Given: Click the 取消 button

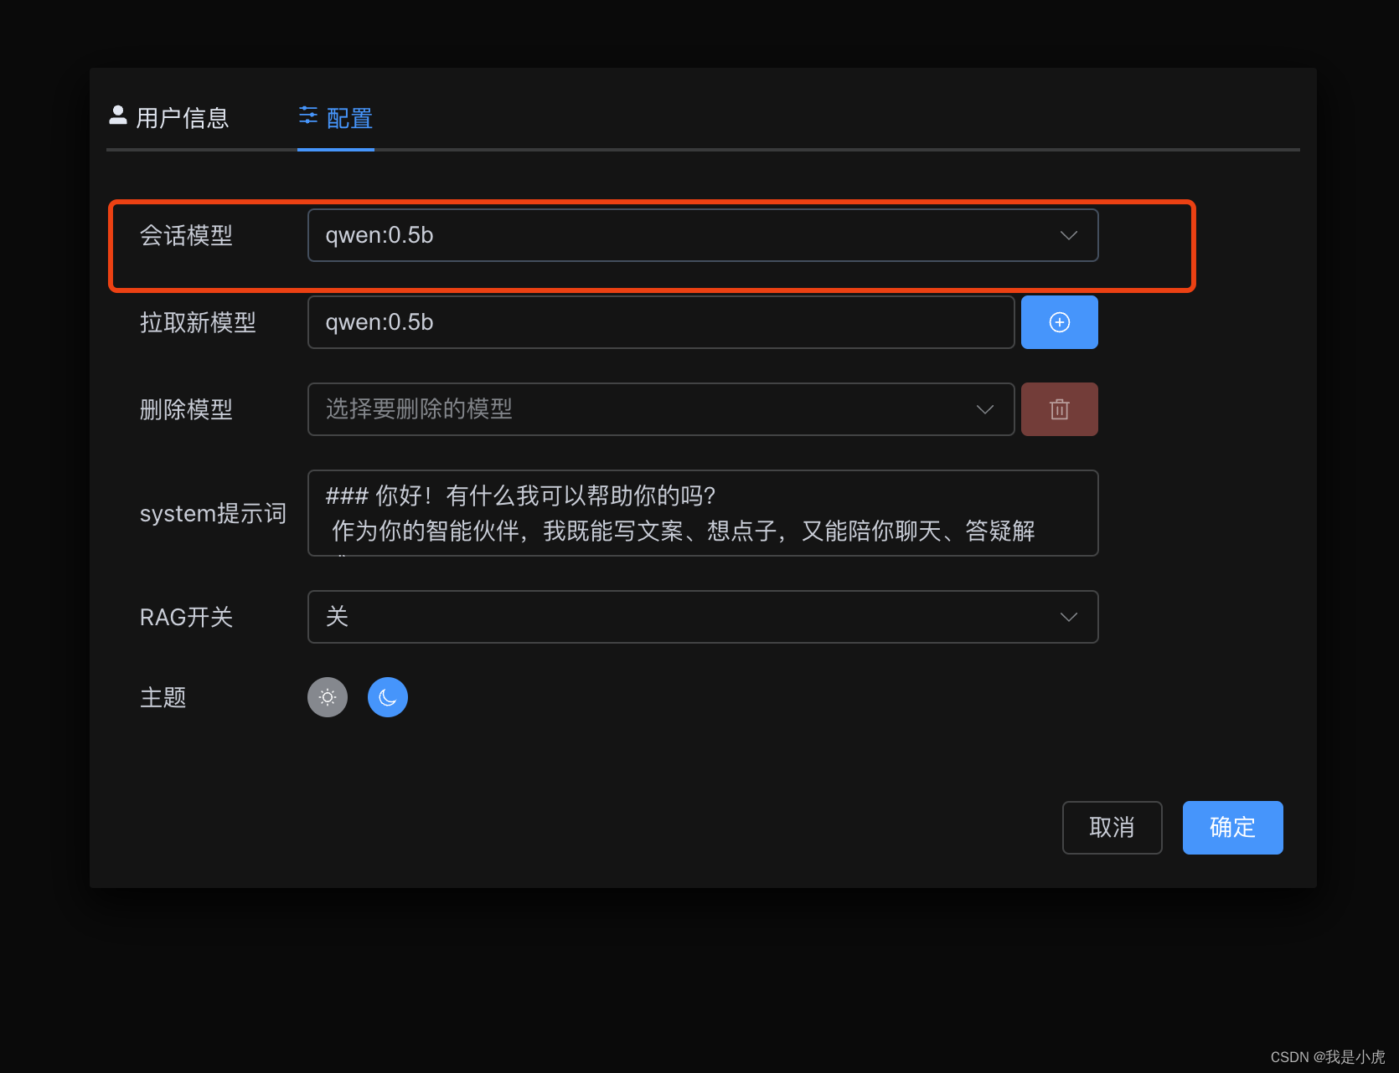Looking at the screenshot, I should click(1112, 828).
